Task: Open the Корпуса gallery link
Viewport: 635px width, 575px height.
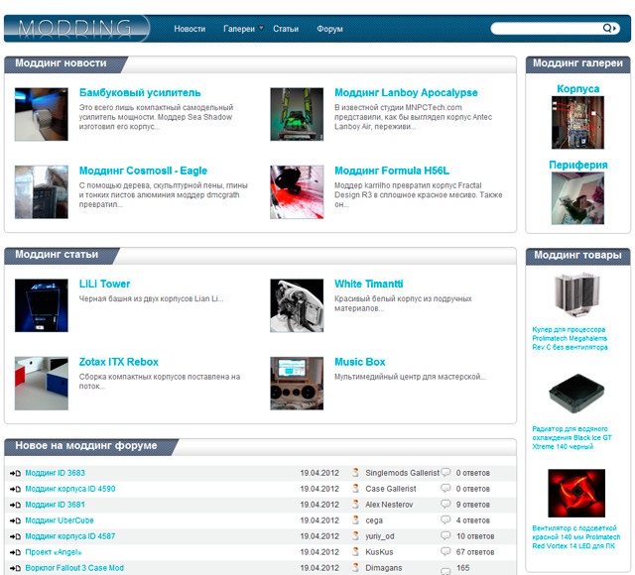Action: pos(577,89)
